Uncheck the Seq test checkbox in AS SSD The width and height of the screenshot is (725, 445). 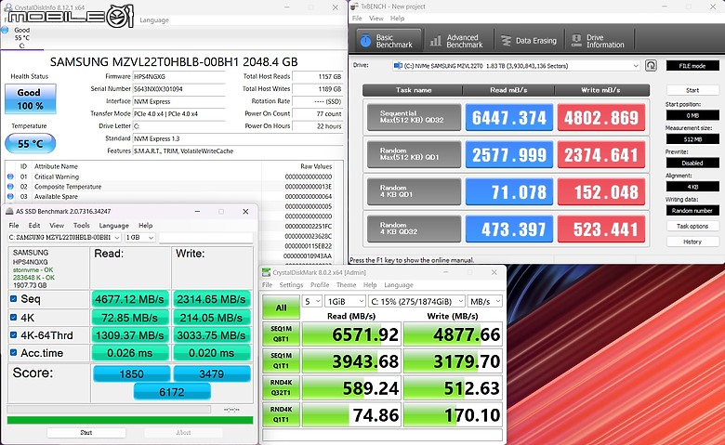(x=13, y=298)
